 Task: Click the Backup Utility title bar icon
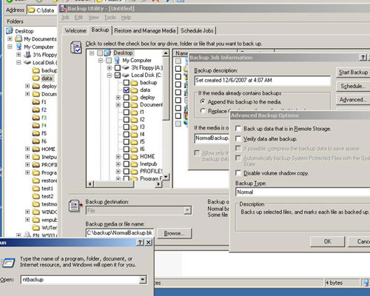pos(64,8)
